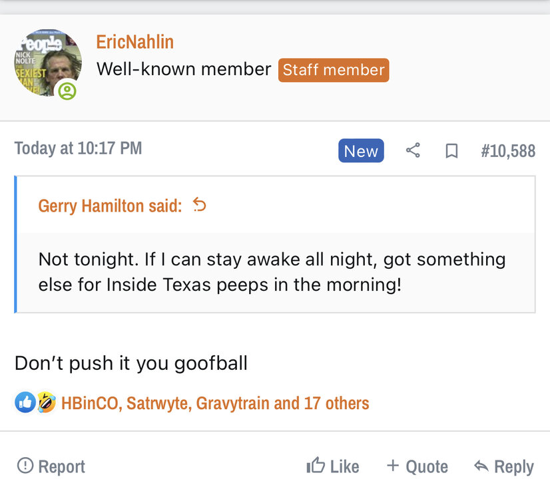Click the post text Don't push it
Image resolution: width=550 pixels, height=499 pixels.
coord(131,363)
